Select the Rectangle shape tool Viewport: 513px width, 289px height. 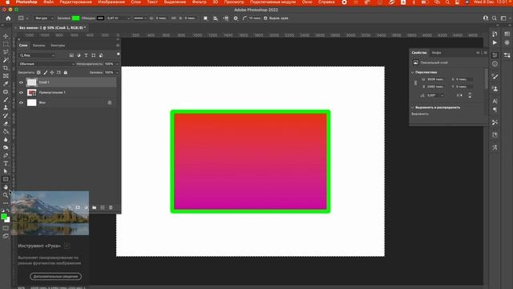(x=6, y=179)
